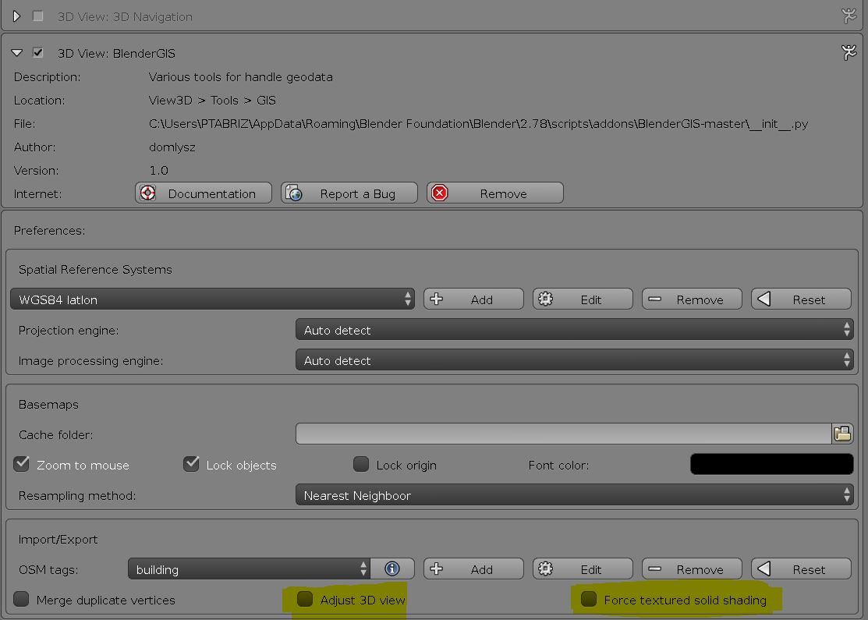Click the location text View3D > Tools > GIS
The height and width of the screenshot is (620, 868).
pyautogui.click(x=212, y=100)
